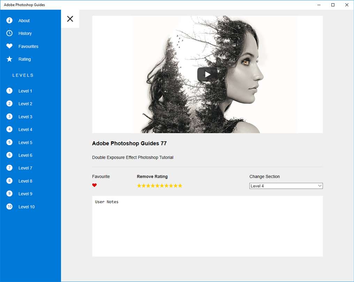Click the History clock icon

pyautogui.click(x=9, y=33)
